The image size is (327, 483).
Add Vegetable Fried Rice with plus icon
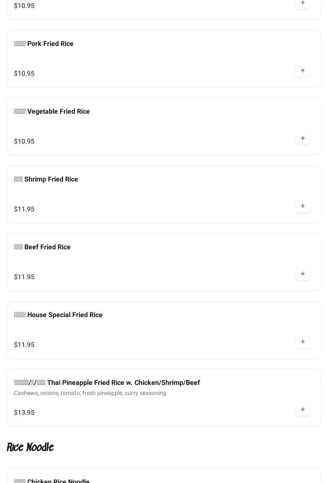click(x=303, y=138)
